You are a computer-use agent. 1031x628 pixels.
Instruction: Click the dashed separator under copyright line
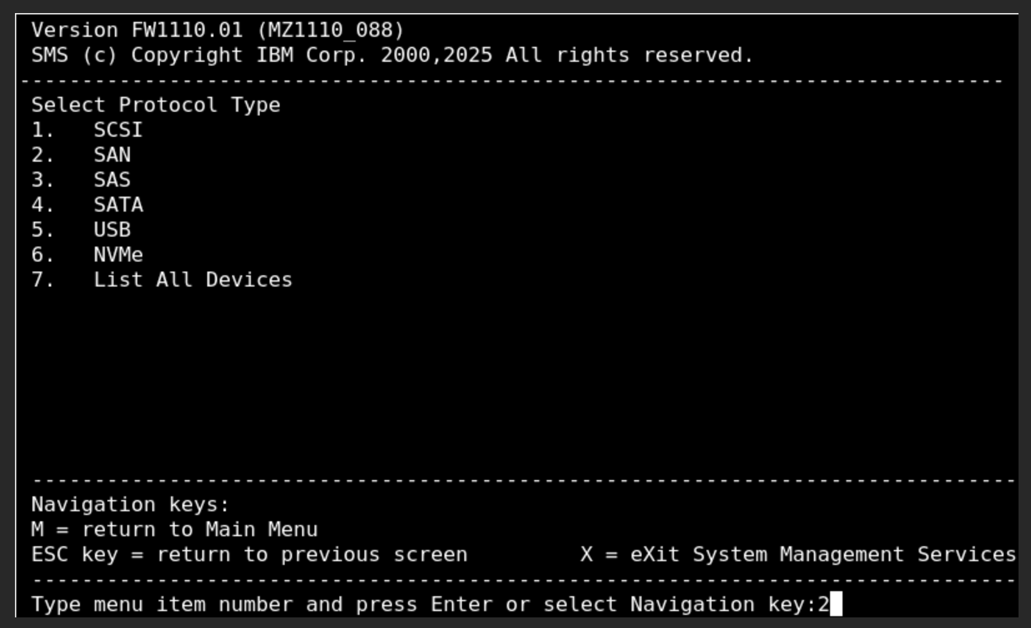tap(512, 81)
